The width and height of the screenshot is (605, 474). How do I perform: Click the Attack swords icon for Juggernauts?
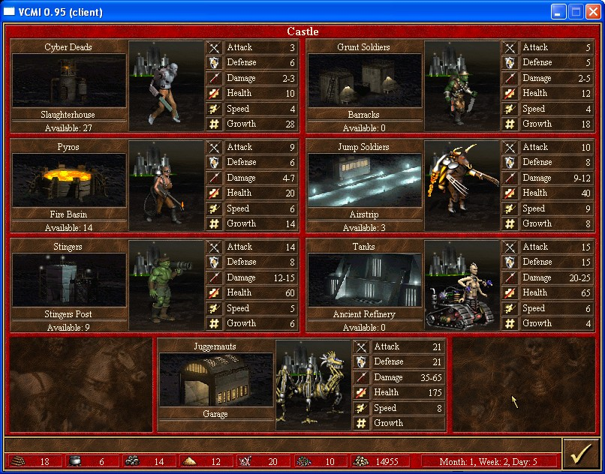click(x=361, y=346)
